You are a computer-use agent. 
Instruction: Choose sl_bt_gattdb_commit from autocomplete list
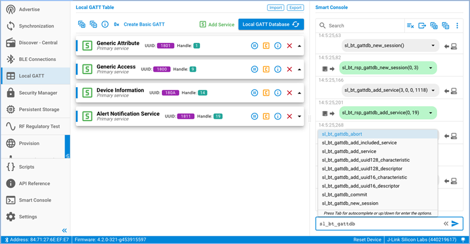pyautogui.click(x=344, y=194)
